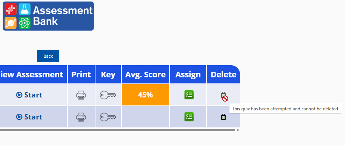
Task: Click the Delete column header
Action: [x=223, y=75]
